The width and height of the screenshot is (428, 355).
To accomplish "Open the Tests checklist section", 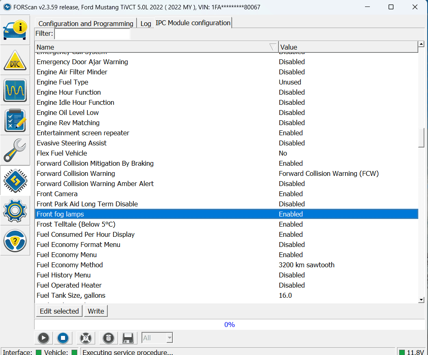I will pos(15,120).
